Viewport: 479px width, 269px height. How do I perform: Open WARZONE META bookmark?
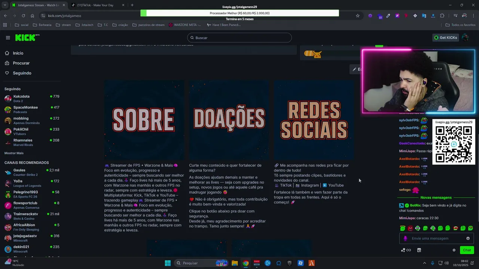tap(185, 25)
